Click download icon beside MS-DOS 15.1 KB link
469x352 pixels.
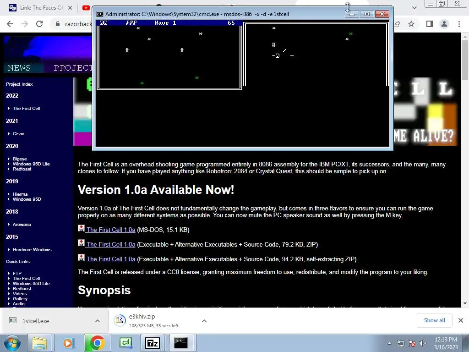[x=82, y=228]
